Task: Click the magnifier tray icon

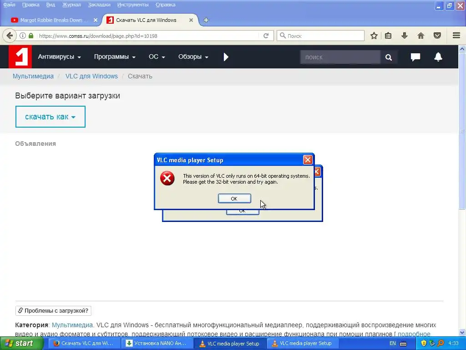Action: pyautogui.click(x=441, y=344)
